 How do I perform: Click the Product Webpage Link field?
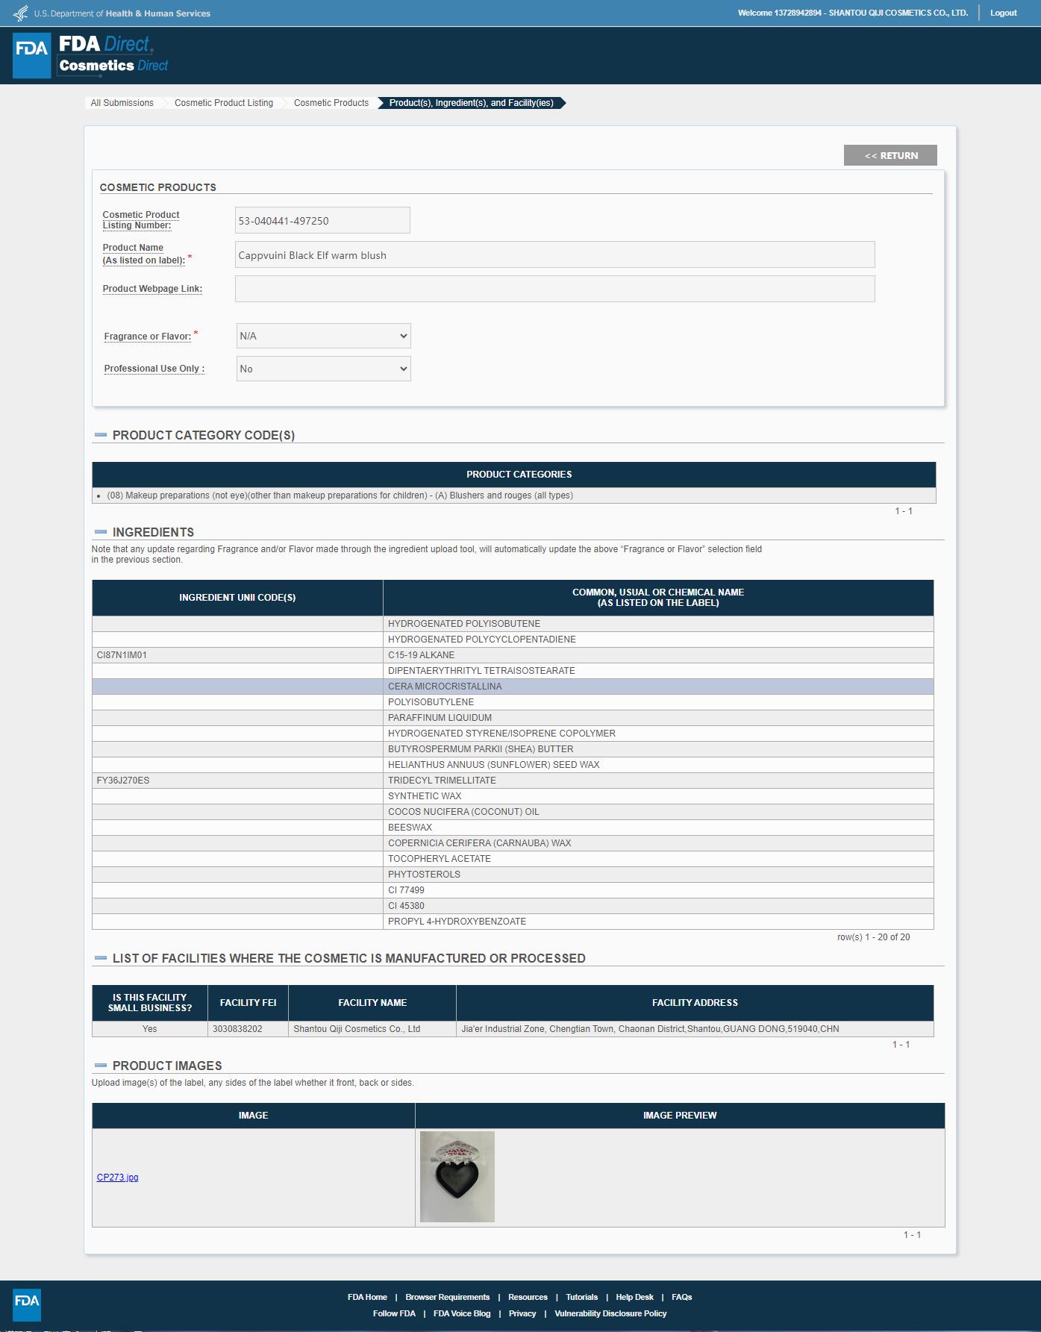pyautogui.click(x=554, y=289)
